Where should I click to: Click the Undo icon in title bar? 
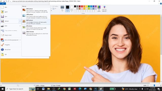6,1
